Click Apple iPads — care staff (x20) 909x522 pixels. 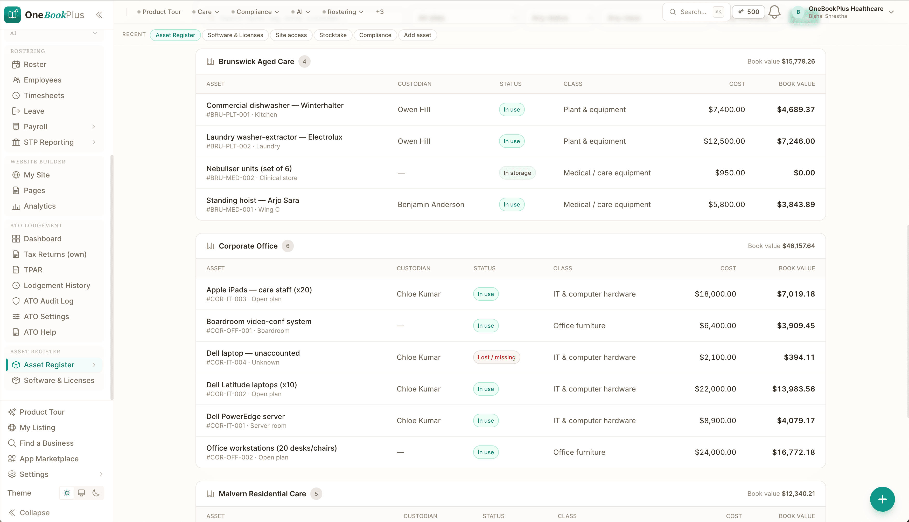coord(259,290)
